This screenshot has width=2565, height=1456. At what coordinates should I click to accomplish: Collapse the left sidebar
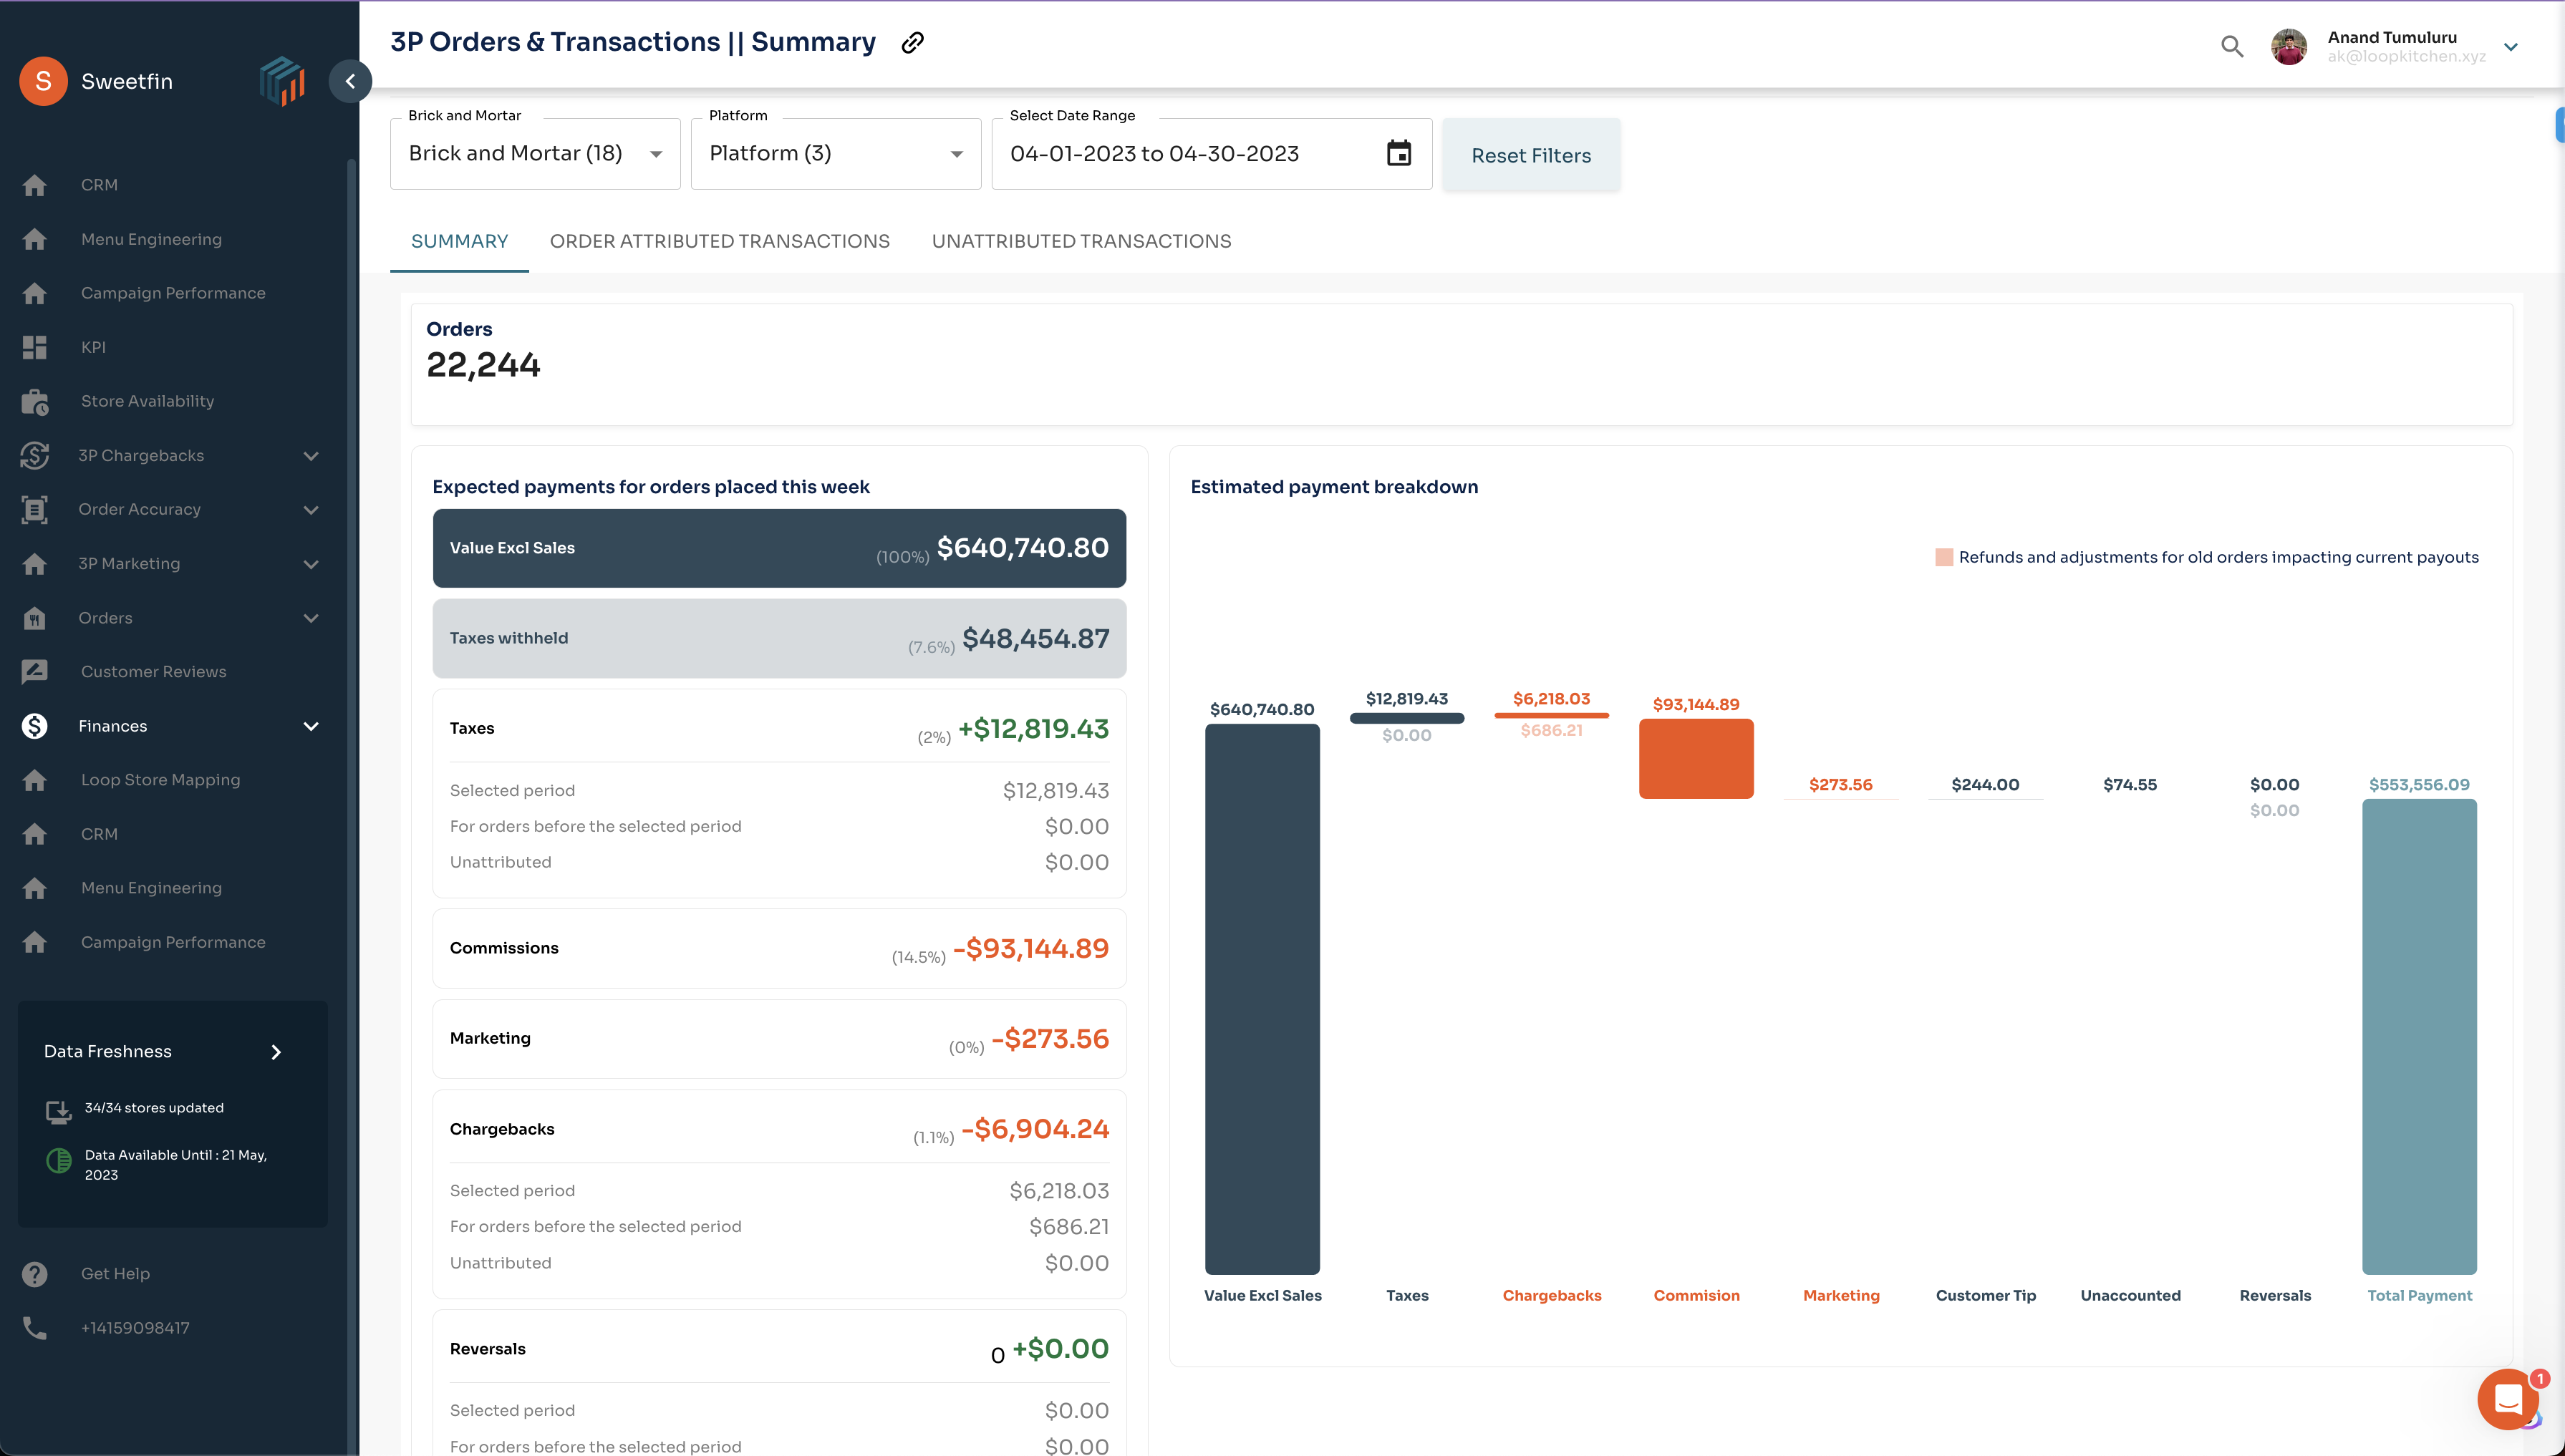pos(350,81)
